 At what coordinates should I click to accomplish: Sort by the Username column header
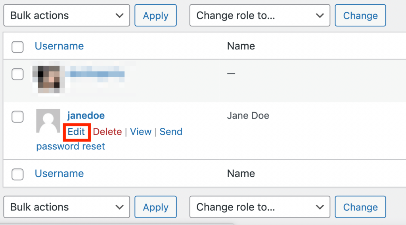[59, 46]
